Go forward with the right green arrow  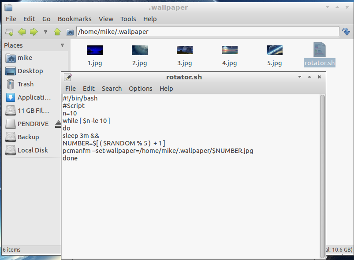[x=34, y=32]
